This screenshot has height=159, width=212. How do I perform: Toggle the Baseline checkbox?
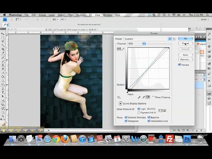coord(149,117)
